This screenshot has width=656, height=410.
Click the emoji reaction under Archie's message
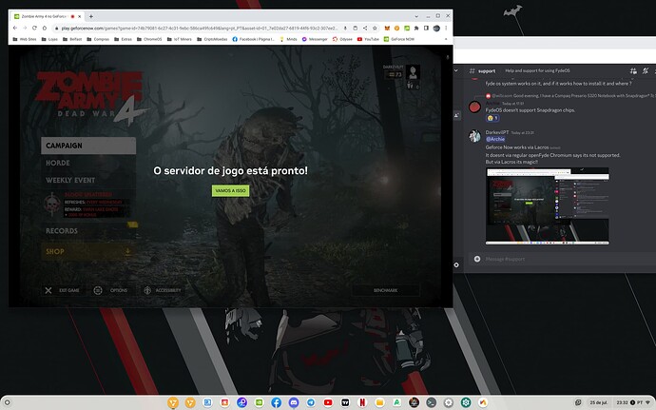click(x=492, y=118)
